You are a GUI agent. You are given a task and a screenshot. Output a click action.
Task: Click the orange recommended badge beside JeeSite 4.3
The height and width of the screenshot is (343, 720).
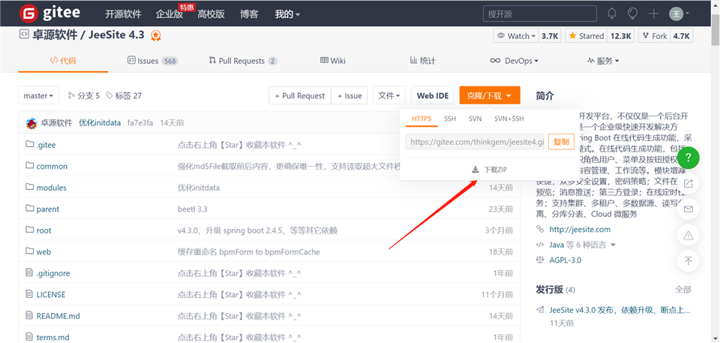pos(156,35)
